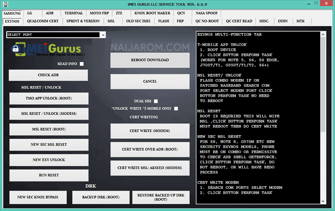Click the 'CERT WRITE MODEM' help heading

coord(218,183)
